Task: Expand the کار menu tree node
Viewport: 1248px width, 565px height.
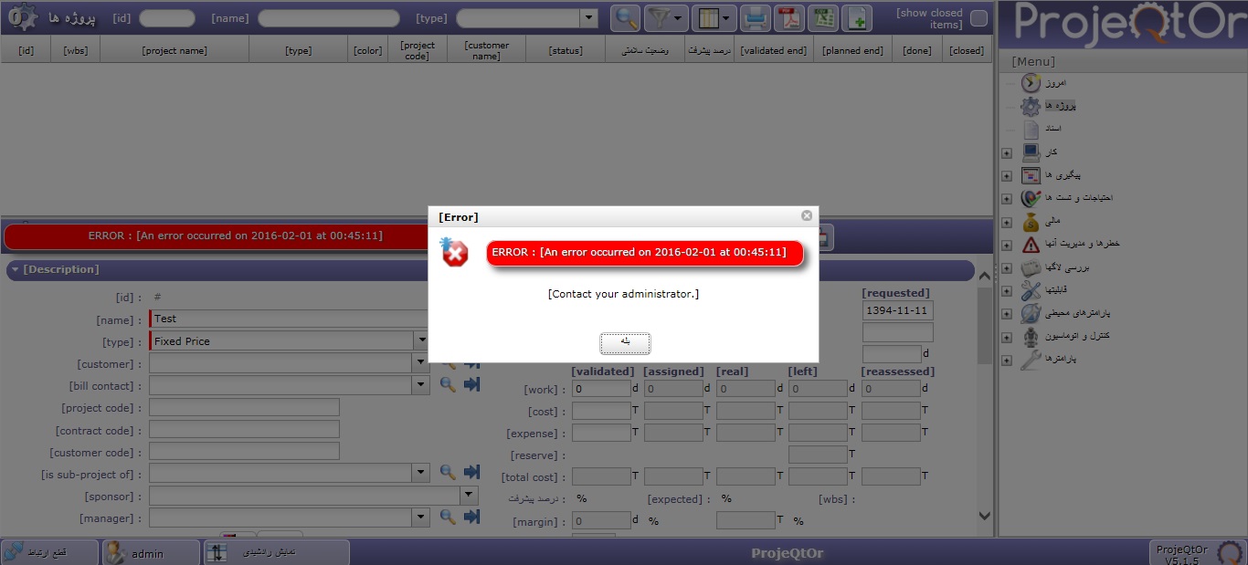Action: [x=1007, y=152]
